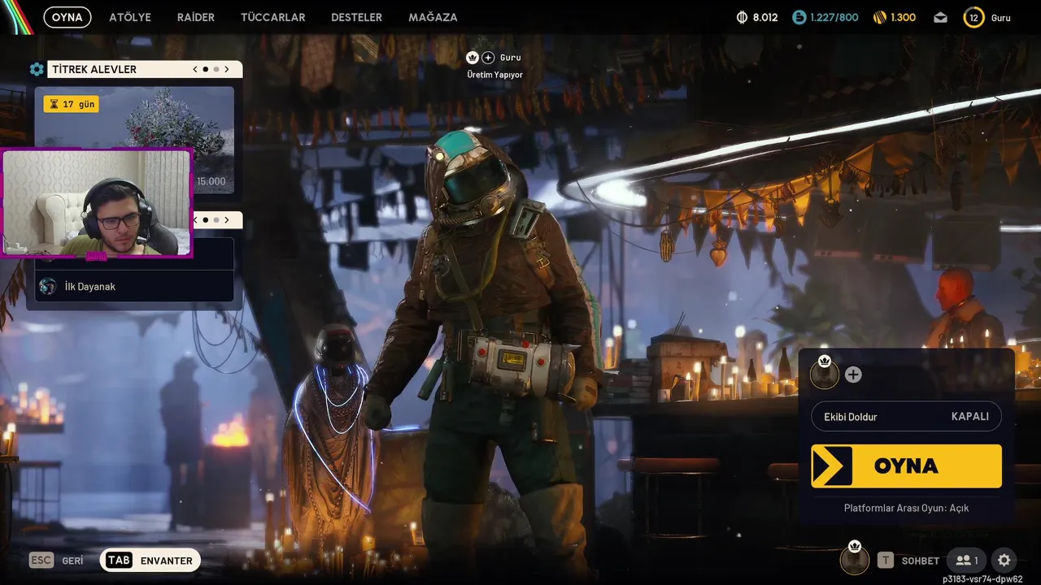Screen dimensions: 1041x585
Task: Go back with the ESC GERİ button
Action: [x=56, y=560]
